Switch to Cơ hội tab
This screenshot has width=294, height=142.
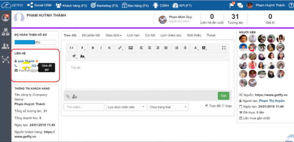coord(150,35)
